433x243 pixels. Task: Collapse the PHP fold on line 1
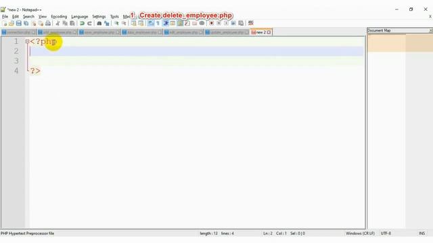coord(27,41)
